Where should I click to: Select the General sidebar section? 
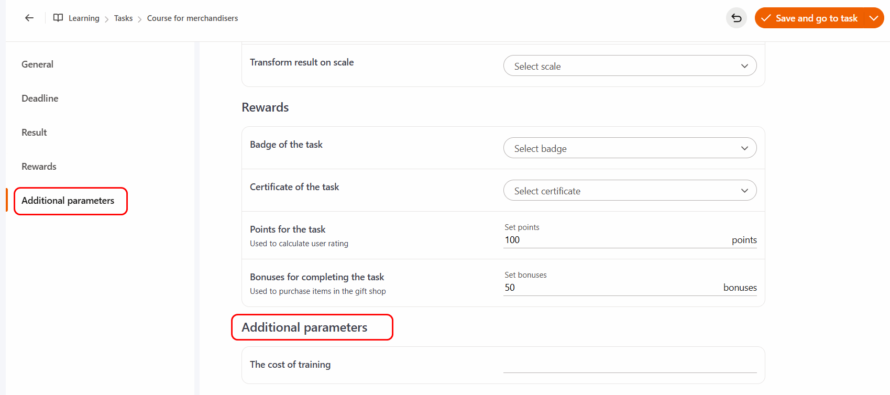tap(37, 64)
